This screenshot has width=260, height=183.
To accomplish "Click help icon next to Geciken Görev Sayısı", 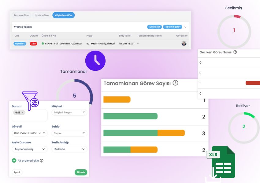I will (x=235, y=52).
